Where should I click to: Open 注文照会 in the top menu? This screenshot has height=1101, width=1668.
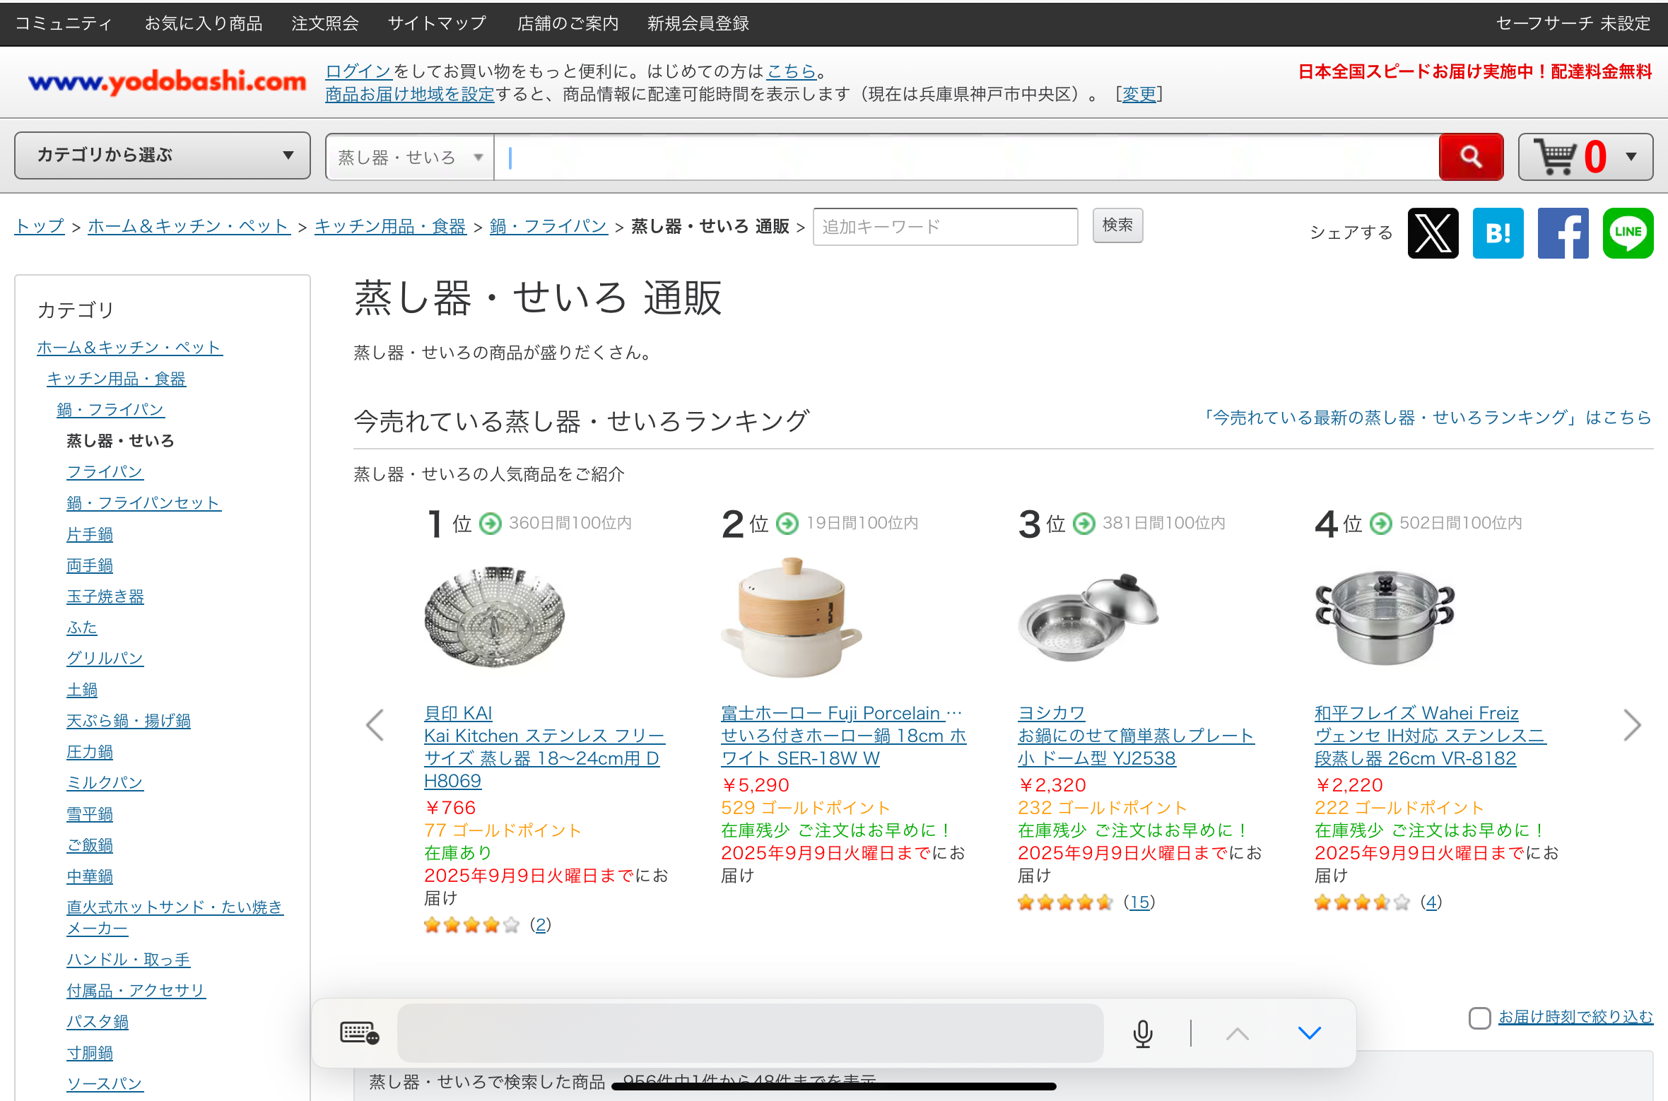tap(325, 23)
